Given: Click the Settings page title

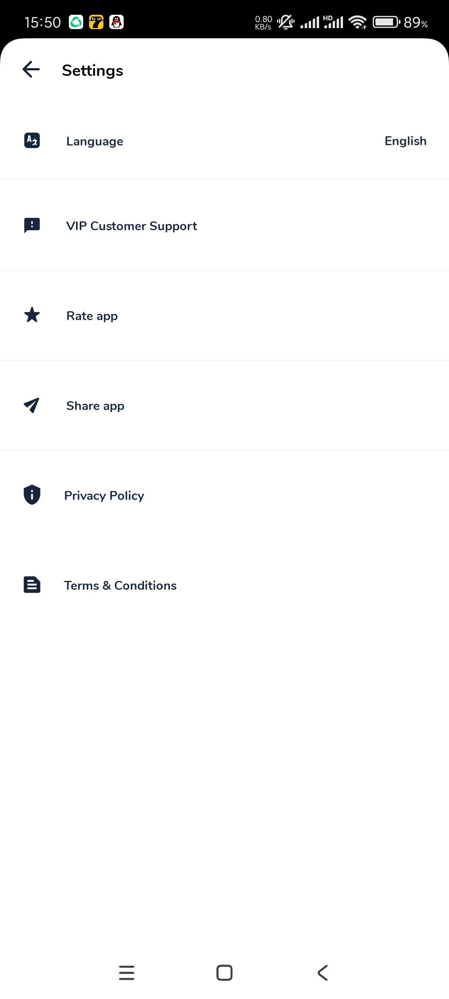Looking at the screenshot, I should point(93,71).
